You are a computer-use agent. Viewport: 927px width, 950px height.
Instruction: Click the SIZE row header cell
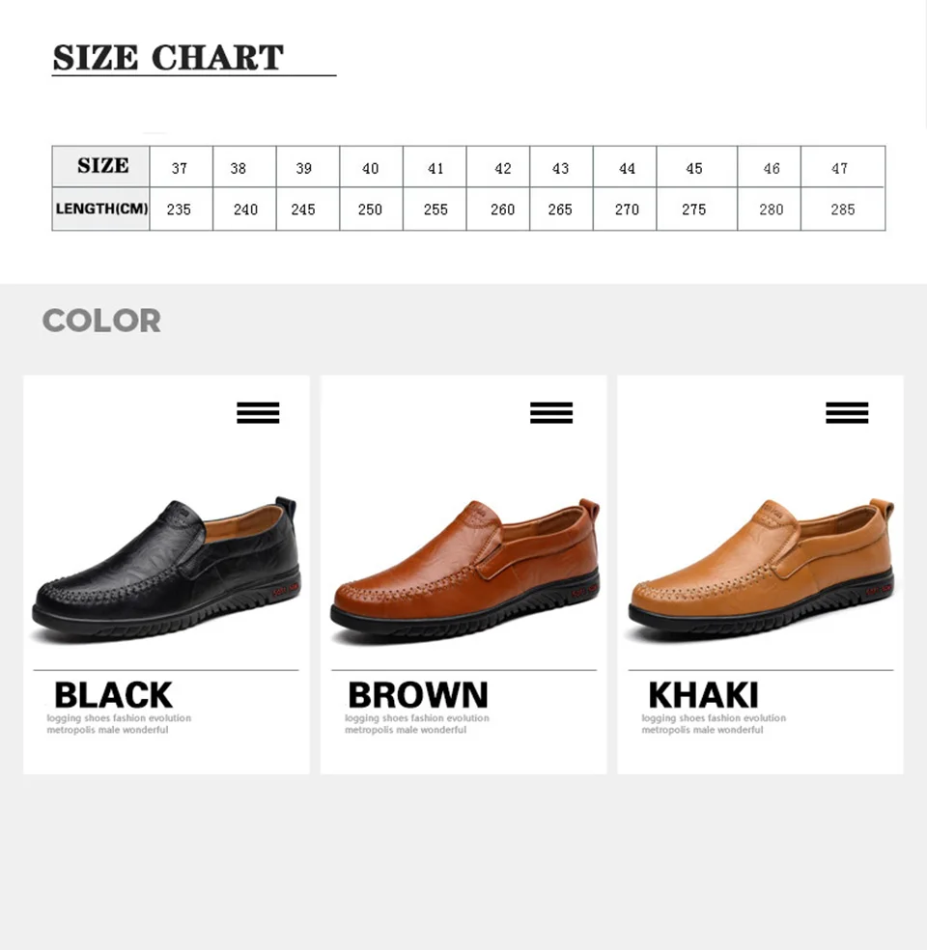tap(102, 166)
